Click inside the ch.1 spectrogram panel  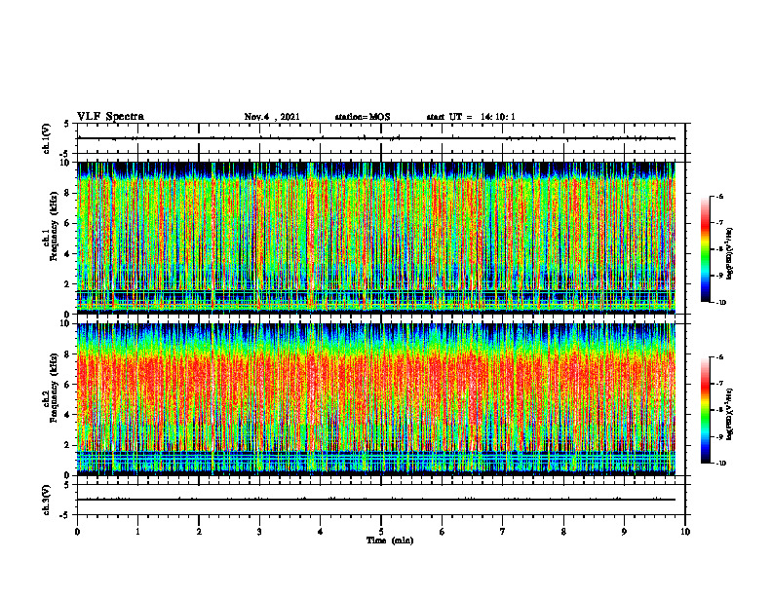point(376,238)
